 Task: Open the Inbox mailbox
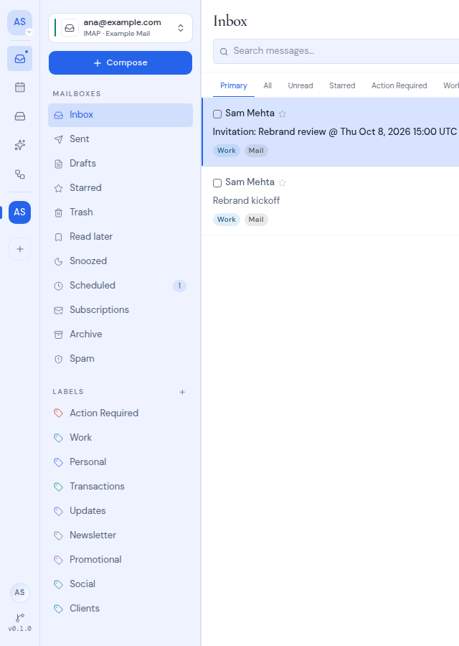click(x=120, y=115)
